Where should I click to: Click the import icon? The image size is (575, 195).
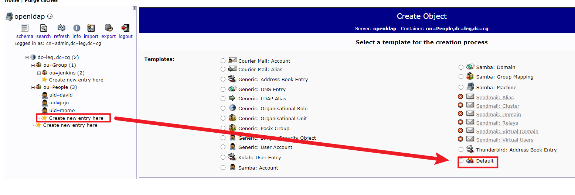pyautogui.click(x=91, y=28)
